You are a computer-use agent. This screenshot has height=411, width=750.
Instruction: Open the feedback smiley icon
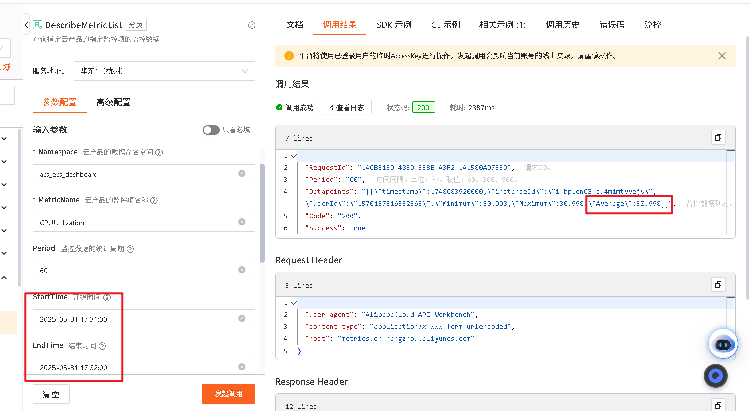(252, 25)
